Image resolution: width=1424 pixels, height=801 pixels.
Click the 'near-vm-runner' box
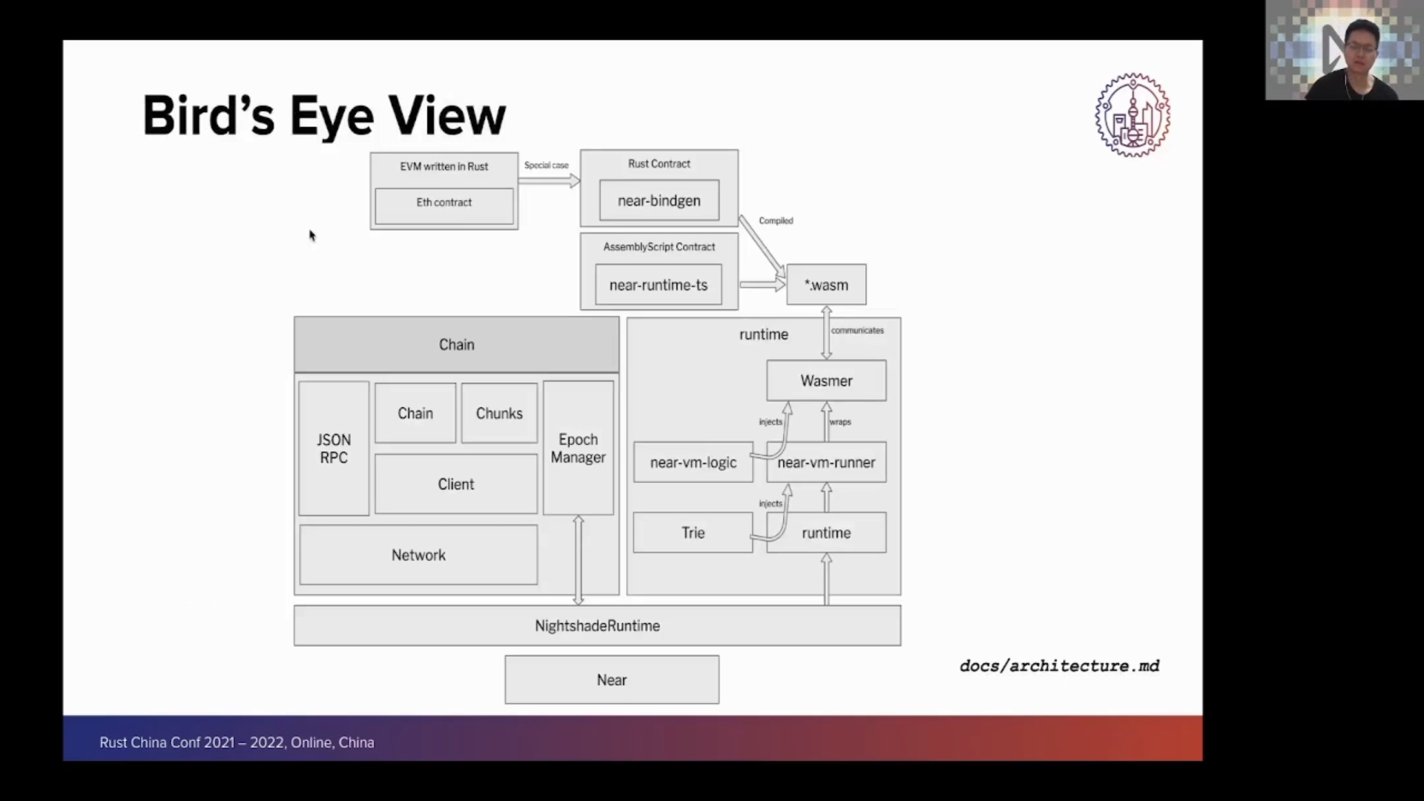tap(826, 462)
